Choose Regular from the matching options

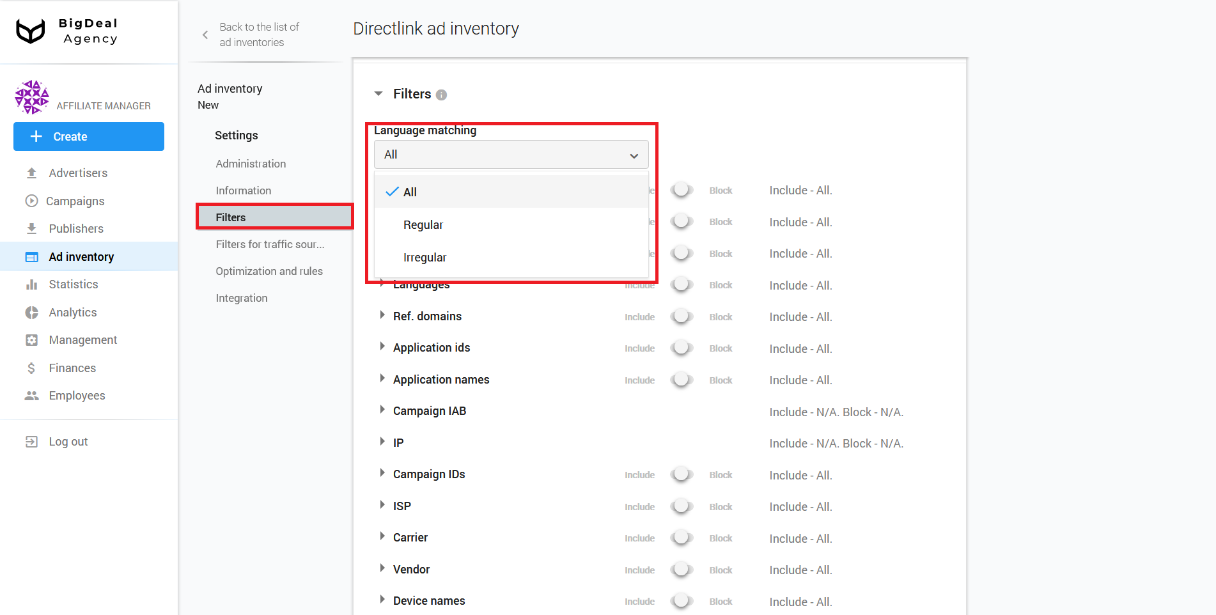pyautogui.click(x=423, y=224)
